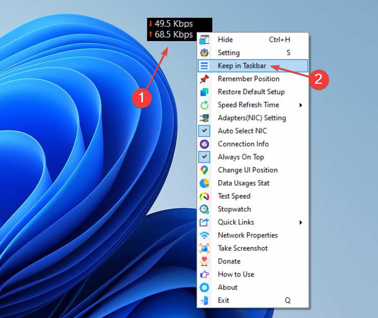
Task: Click the Auto Select NIC label
Action: (x=242, y=131)
